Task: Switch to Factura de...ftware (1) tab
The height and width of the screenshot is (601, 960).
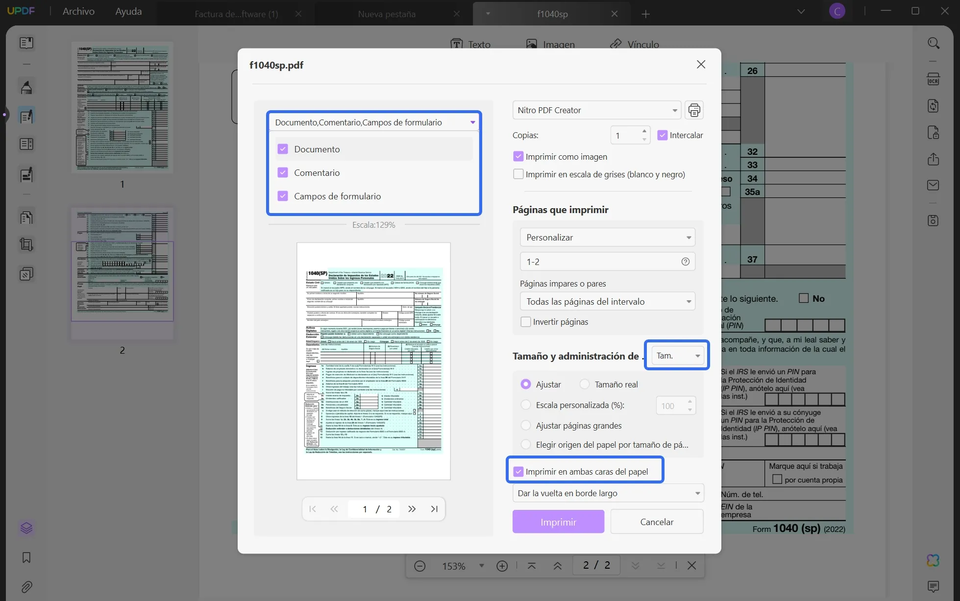Action: pos(236,14)
